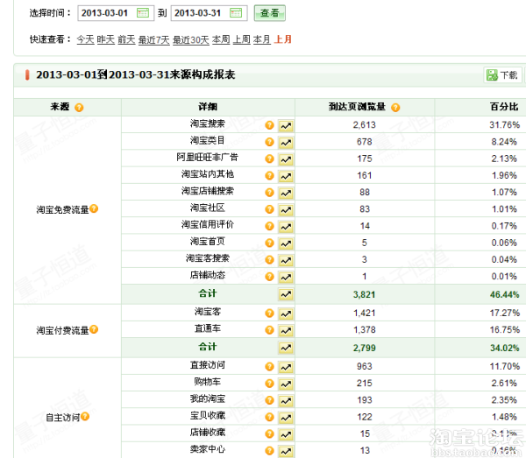Image resolution: width=526 pixels, height=458 pixels.
Task: Open the trend chart for 淘宝搜索
Action: 286,125
